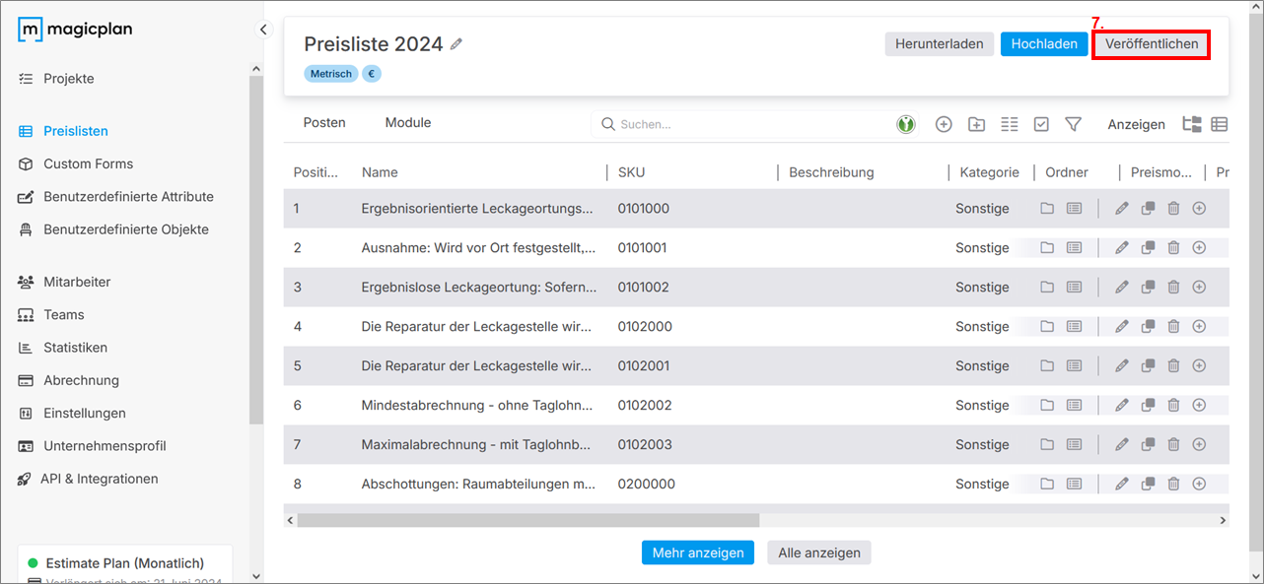
Task: Open the Anzeigen display options
Action: pyautogui.click(x=1136, y=124)
